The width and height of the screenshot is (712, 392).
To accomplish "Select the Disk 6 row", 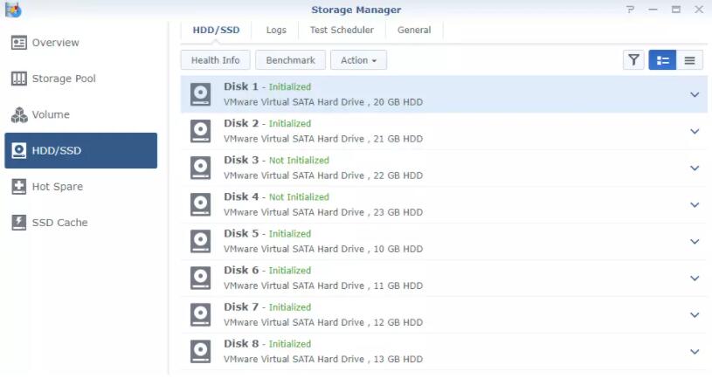I will click(x=437, y=278).
